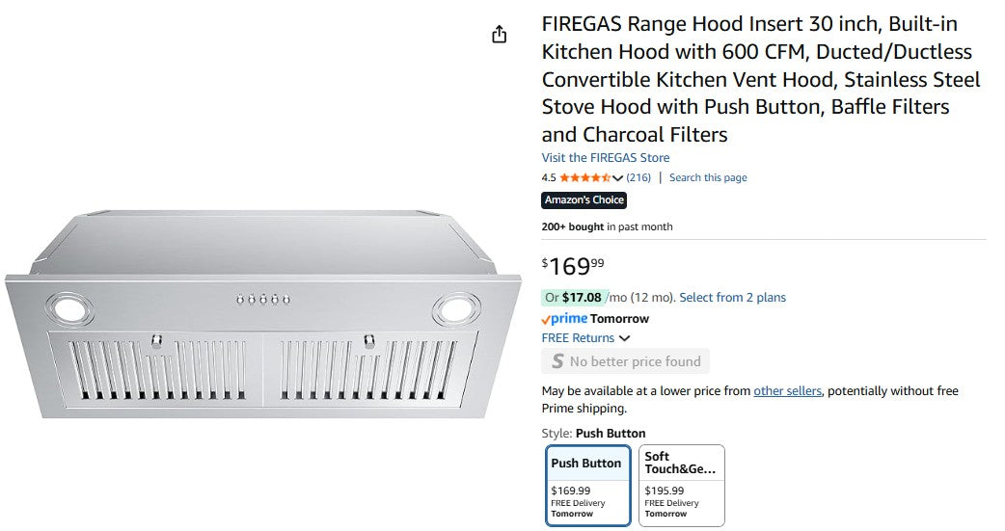Expand the FREE Returns dropdown
This screenshot has width=1005, height=531.
coord(624,338)
